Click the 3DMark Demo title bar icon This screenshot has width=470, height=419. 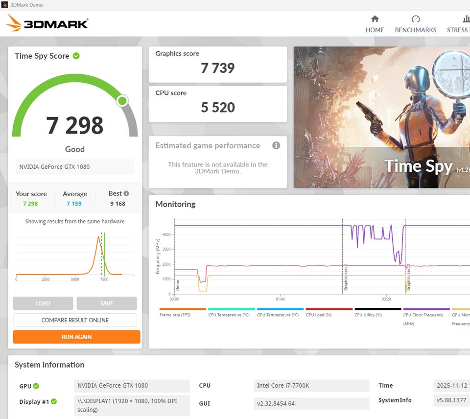pyautogui.click(x=4, y=5)
